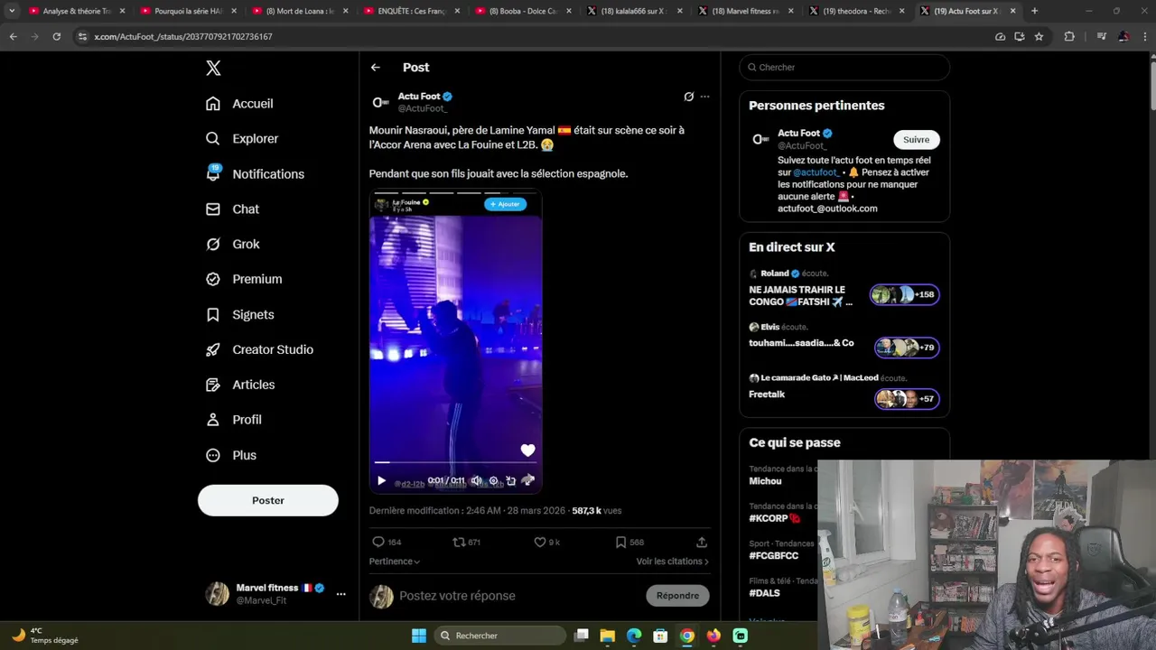Expand the Pertinence sort dropdown
The height and width of the screenshot is (650, 1156).
click(x=395, y=562)
